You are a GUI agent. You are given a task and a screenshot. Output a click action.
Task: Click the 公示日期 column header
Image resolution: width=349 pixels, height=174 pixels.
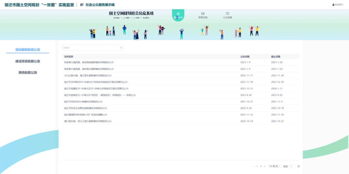tap(245, 56)
